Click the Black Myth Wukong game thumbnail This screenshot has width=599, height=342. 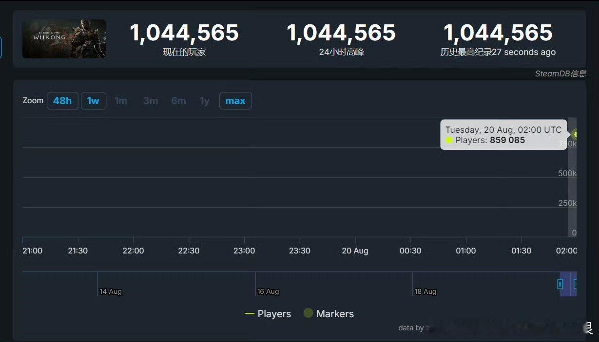pyautogui.click(x=64, y=39)
